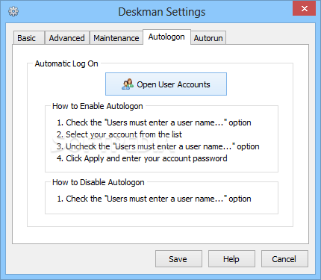Click the 'Deskman Settings' window title
This screenshot has height=280, width=321.
click(x=162, y=12)
